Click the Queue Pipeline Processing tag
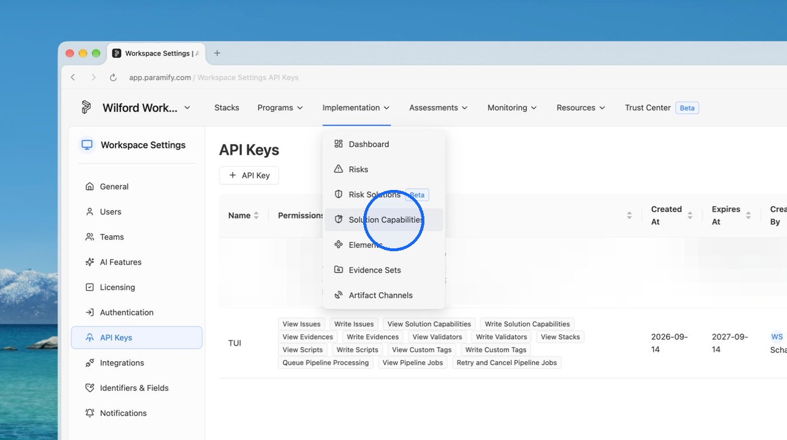Viewport: 787px width, 440px height. click(325, 363)
